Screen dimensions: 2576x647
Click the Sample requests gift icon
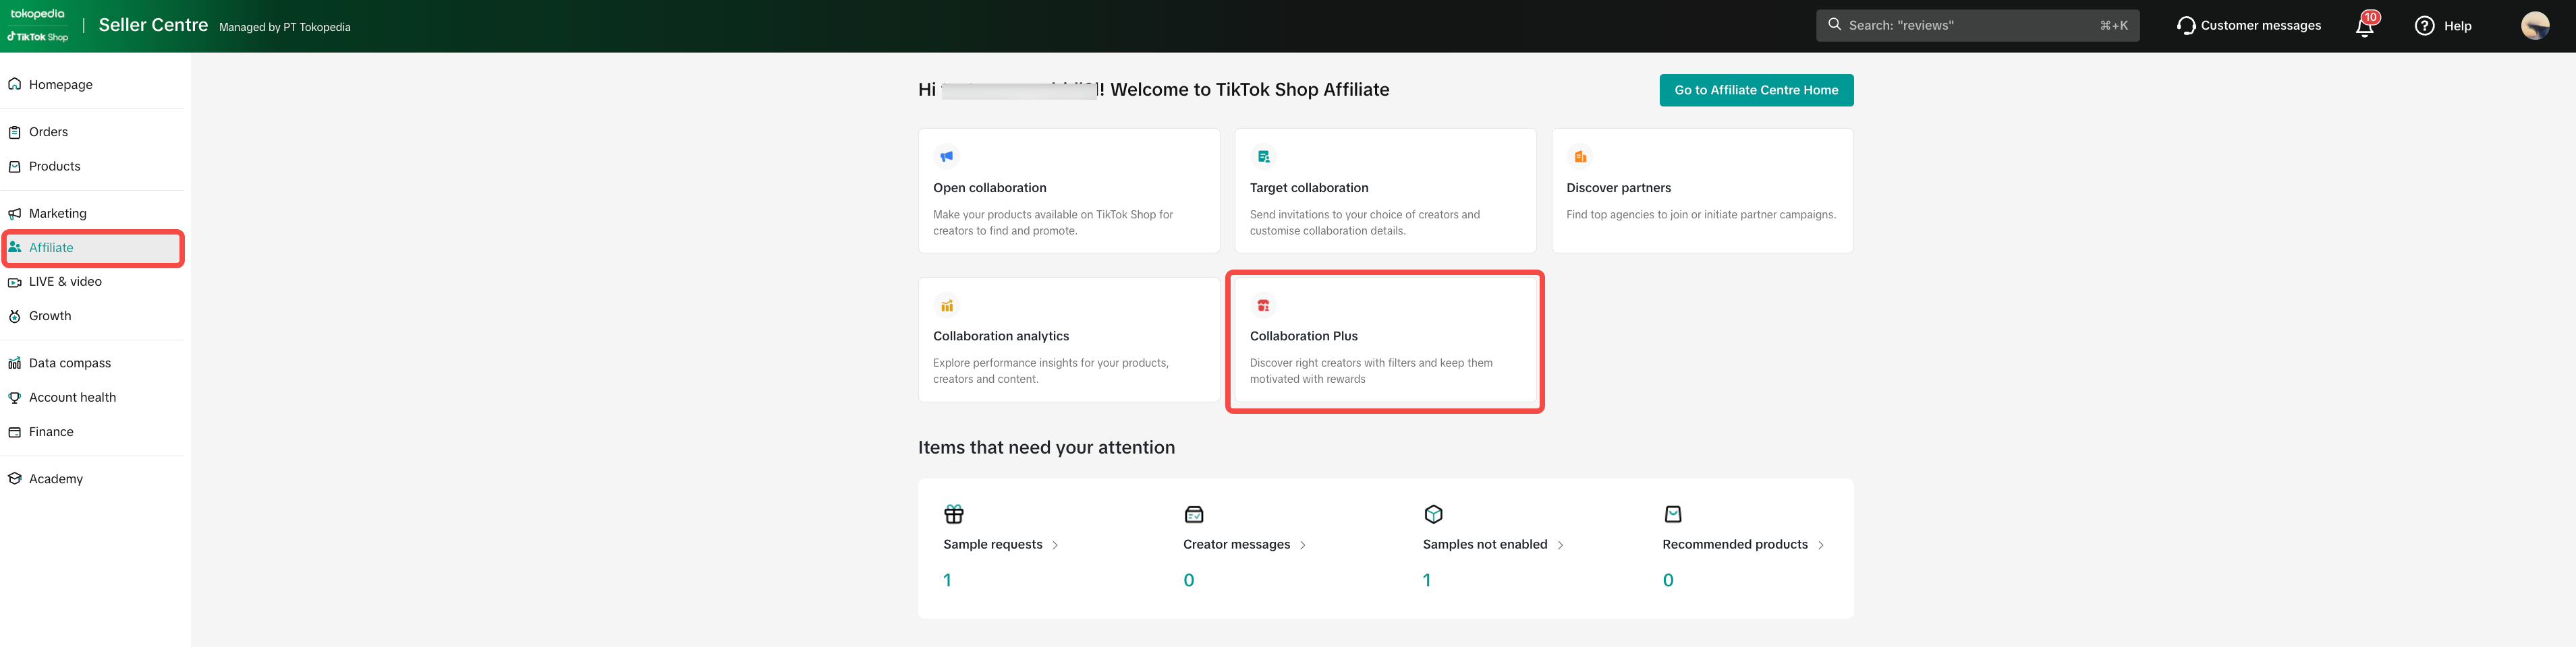tap(953, 514)
